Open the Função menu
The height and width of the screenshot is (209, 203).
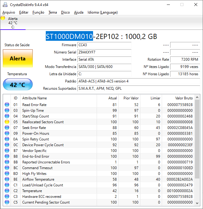[x=38, y=12]
